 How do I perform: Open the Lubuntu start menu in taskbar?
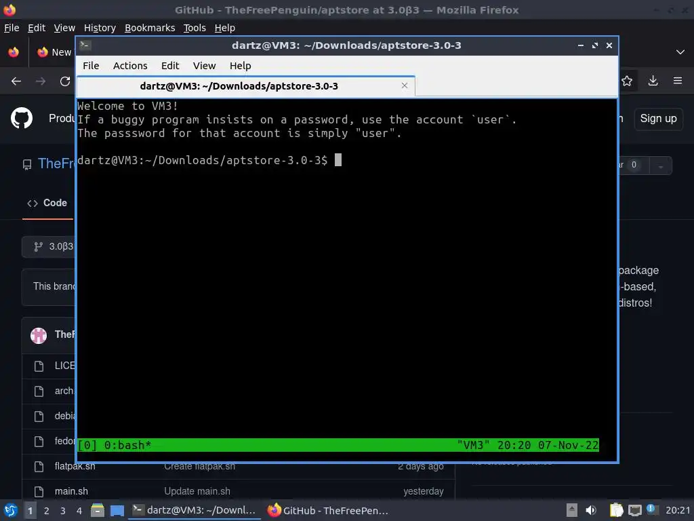11,510
